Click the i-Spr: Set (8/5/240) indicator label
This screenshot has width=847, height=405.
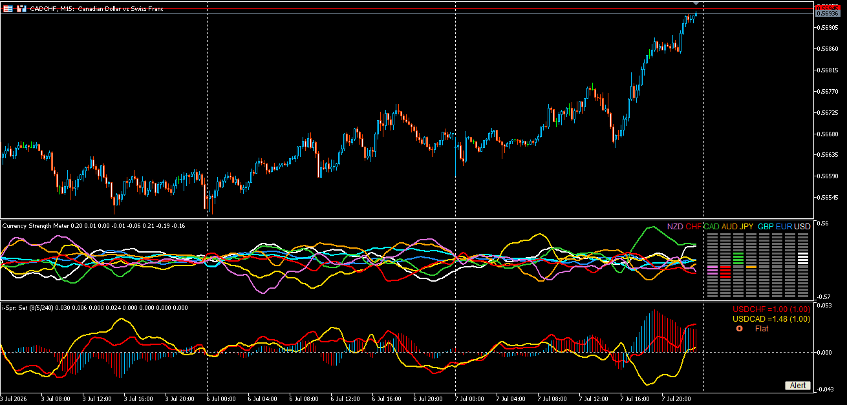coord(95,308)
